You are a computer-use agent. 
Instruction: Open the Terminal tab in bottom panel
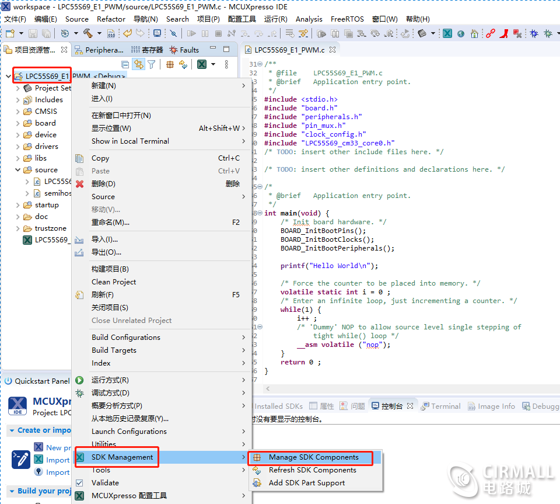445,406
